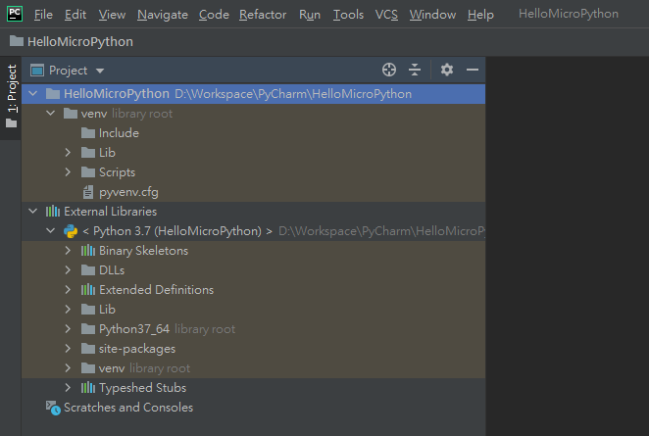
Task: Click the folder icon on the vertical 1: Project tab
Action: 11,123
